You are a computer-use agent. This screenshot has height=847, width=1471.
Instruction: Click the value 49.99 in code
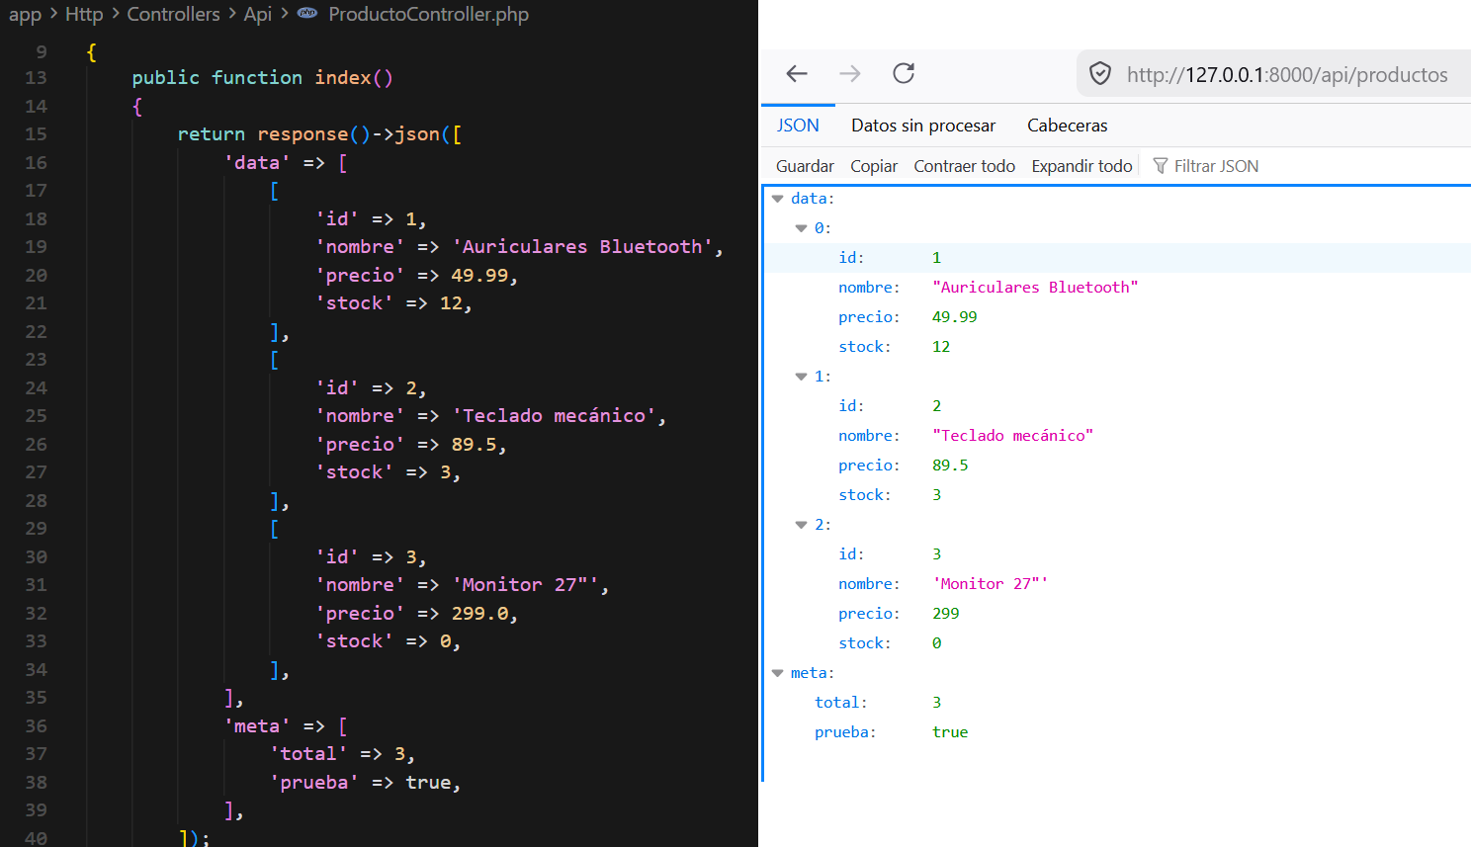(x=479, y=276)
